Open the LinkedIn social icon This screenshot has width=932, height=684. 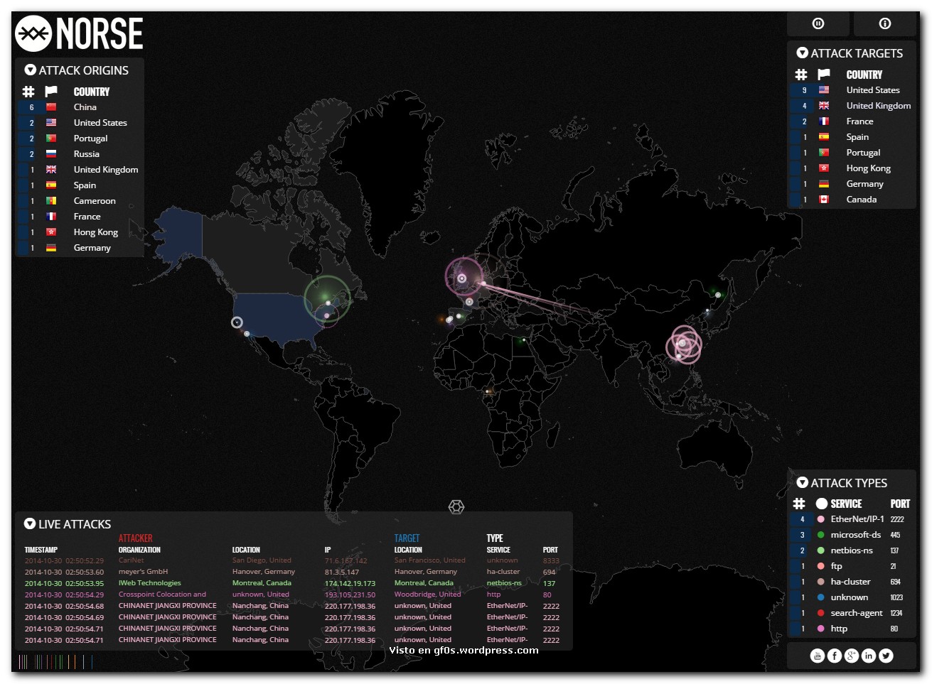(x=869, y=656)
